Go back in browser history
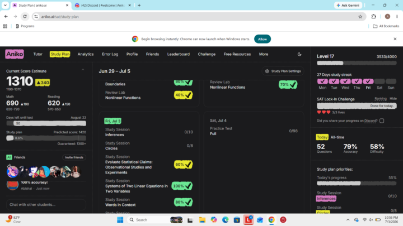The image size is (403, 226). point(6,17)
